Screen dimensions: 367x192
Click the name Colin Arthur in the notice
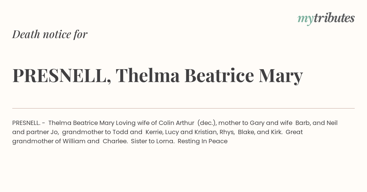[x=176, y=123]
